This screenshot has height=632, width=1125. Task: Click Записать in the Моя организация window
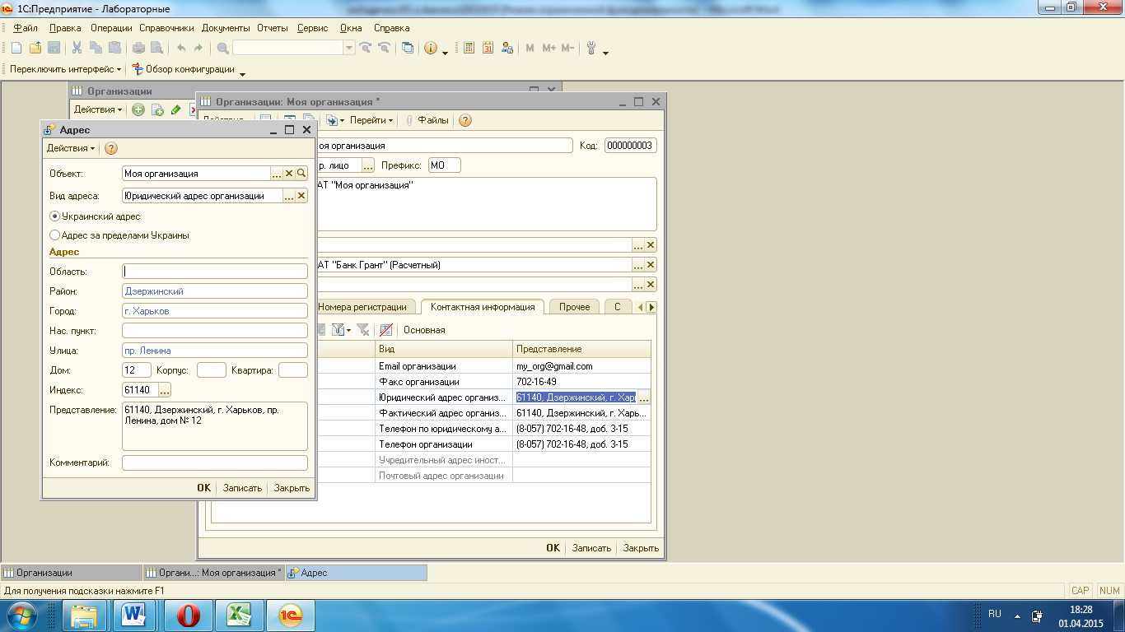591,548
